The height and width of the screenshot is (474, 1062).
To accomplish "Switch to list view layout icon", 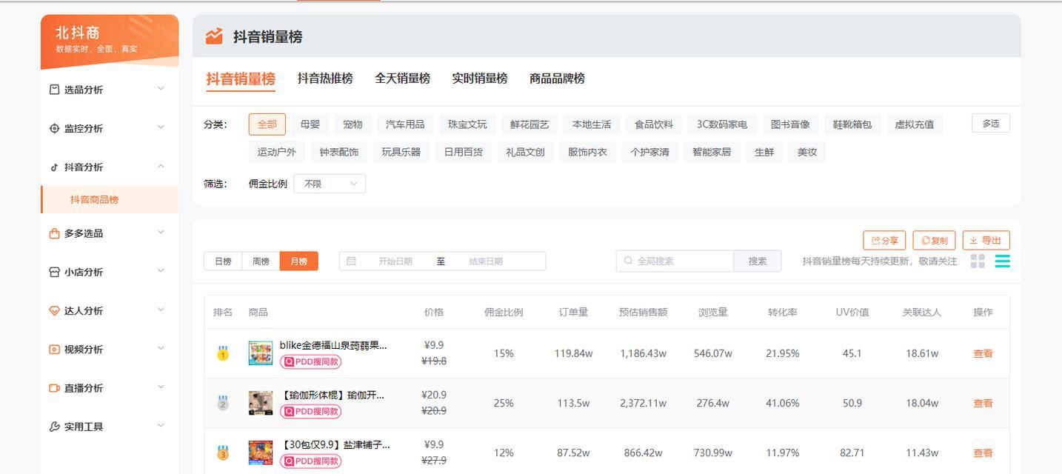I will click(1002, 261).
